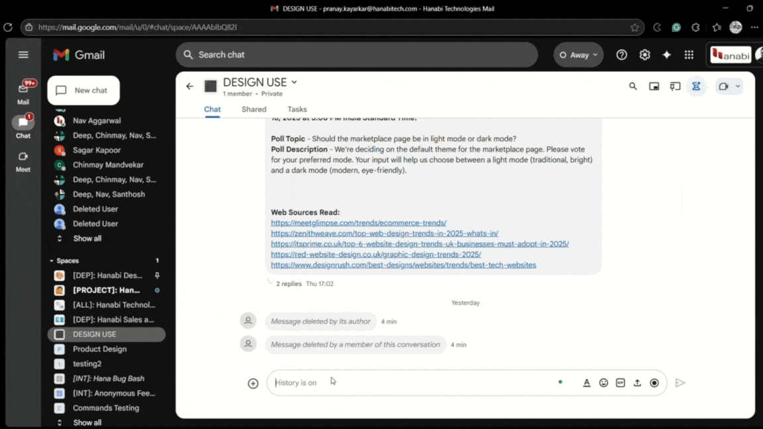Click inside the message input field
Viewport: 763px width, 429px height.
(x=397, y=383)
